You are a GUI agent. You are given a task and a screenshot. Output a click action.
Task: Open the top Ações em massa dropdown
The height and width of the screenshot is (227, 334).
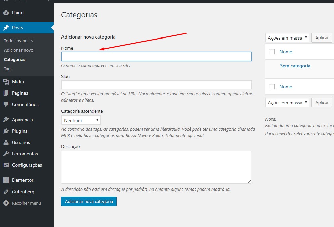[x=287, y=38]
